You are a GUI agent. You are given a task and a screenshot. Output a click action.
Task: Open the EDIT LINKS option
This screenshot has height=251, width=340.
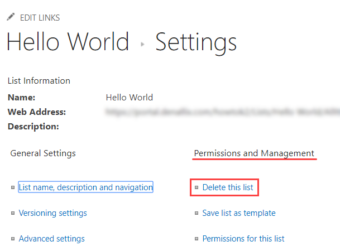point(40,18)
